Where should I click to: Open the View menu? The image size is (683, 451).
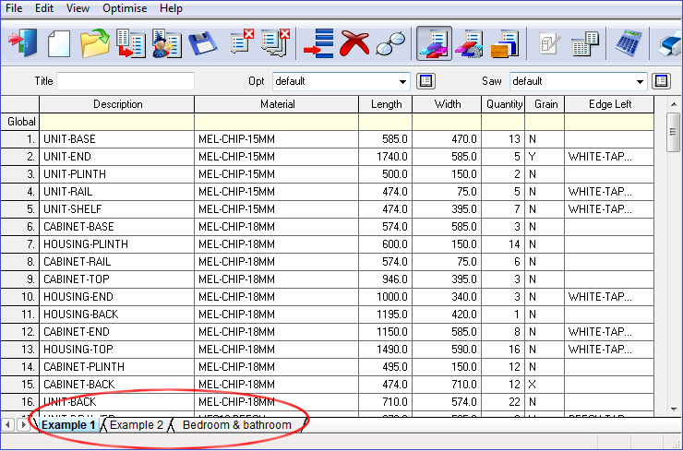click(x=78, y=8)
